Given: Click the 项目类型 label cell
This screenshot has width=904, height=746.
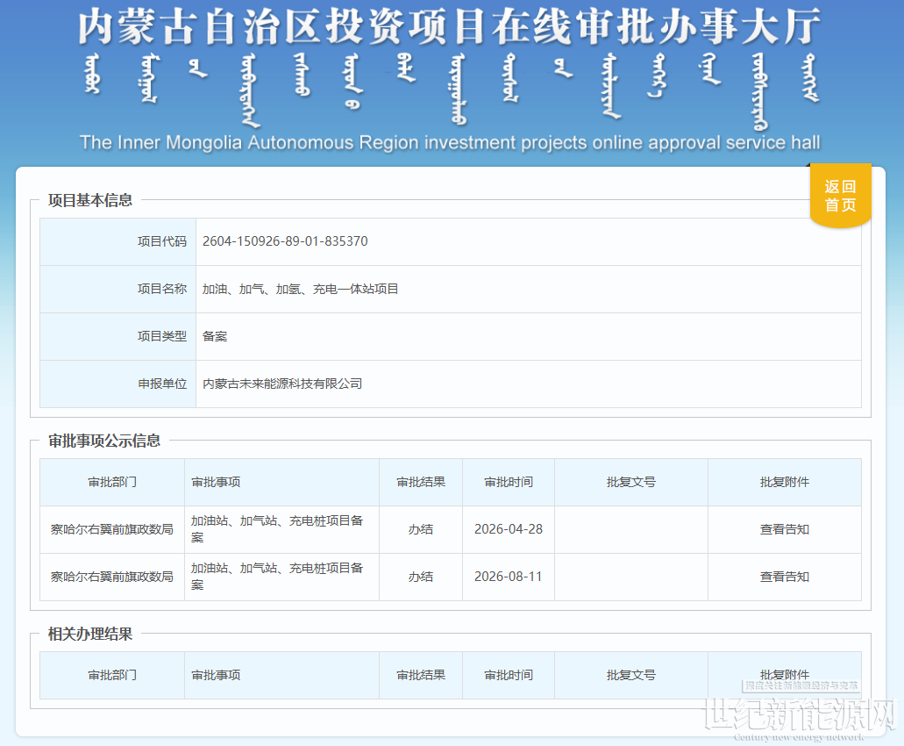Looking at the screenshot, I should click(x=117, y=336).
